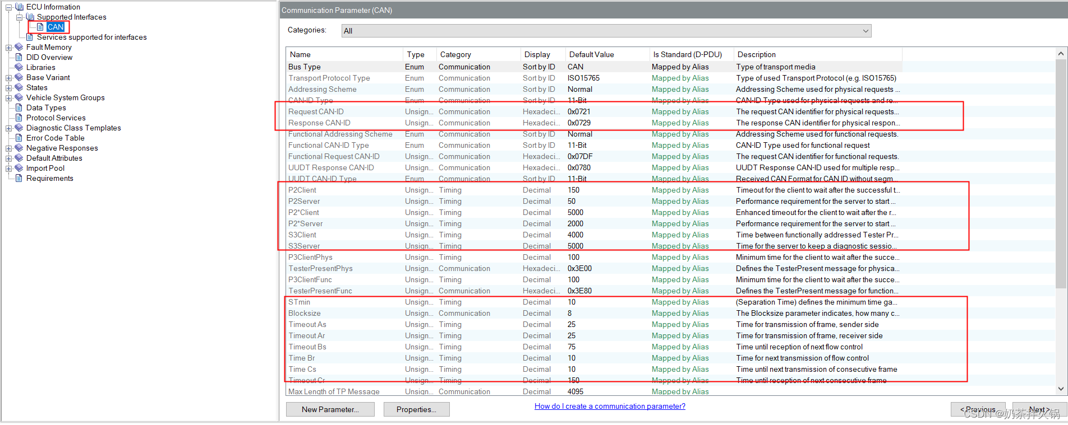Click the Negative Responses stack icon
This screenshot has height=425, width=1068.
pos(19,148)
